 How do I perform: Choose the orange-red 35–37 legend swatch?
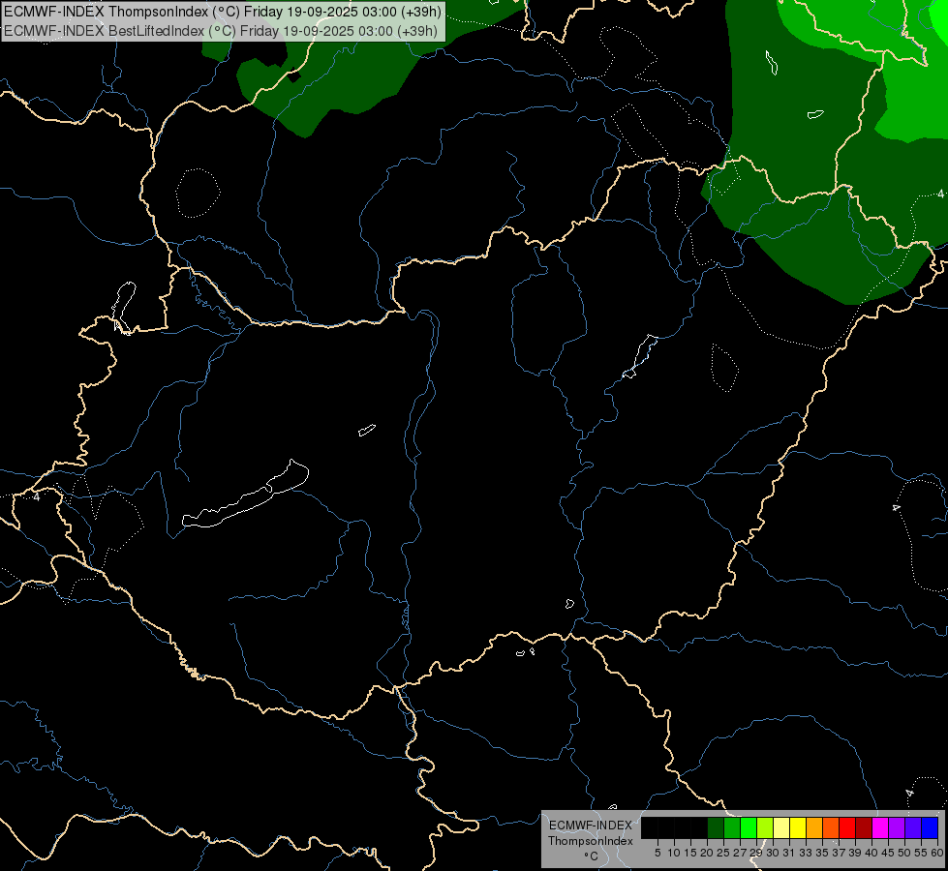point(831,827)
